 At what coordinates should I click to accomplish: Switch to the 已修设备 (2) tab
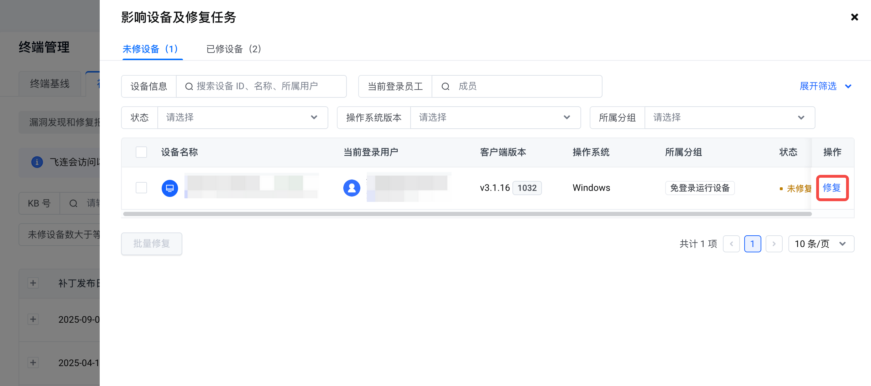[234, 49]
